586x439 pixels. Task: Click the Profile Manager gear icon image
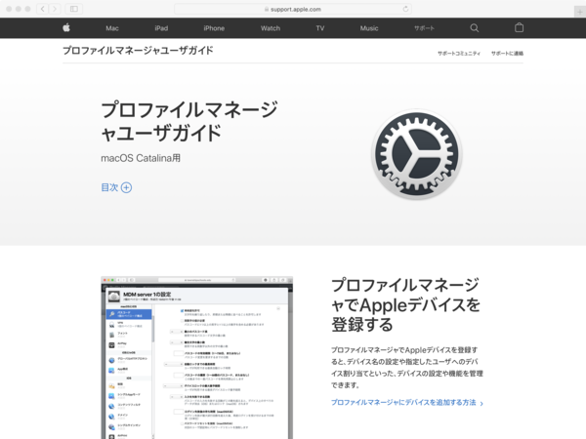[417, 154]
